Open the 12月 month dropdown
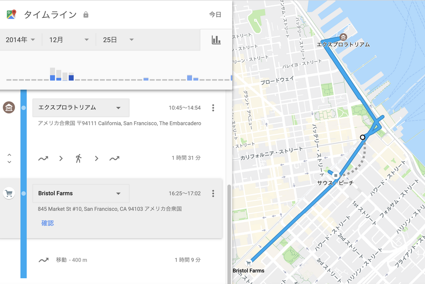This screenshot has height=284, width=425. point(69,40)
